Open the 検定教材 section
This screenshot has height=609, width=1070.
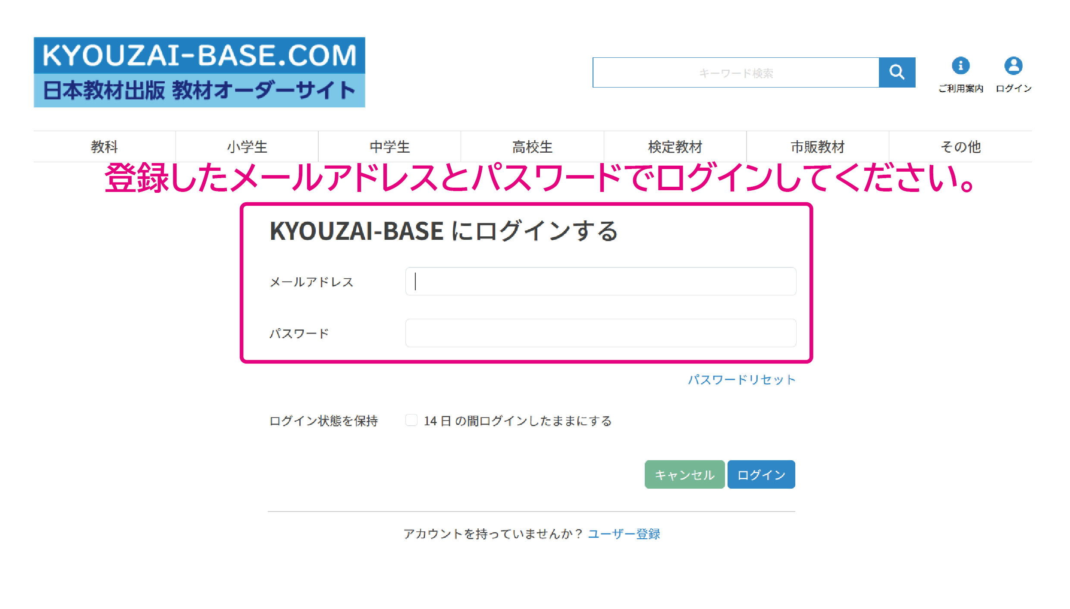pos(675,146)
